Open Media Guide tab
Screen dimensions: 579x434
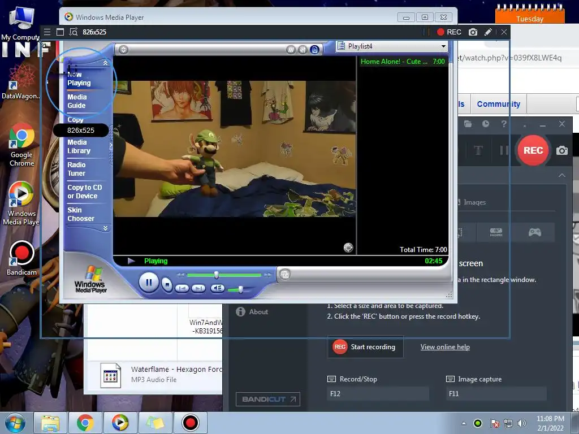(x=77, y=101)
